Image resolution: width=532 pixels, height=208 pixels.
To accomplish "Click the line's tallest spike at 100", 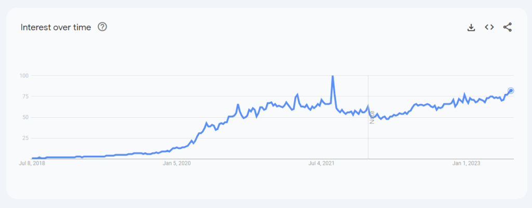I will click(x=332, y=76).
